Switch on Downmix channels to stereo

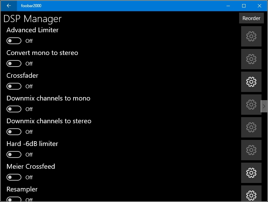pyautogui.click(x=14, y=132)
